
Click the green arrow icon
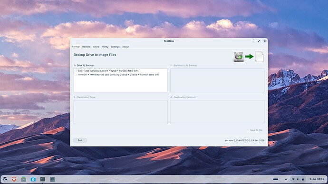[x=250, y=56]
